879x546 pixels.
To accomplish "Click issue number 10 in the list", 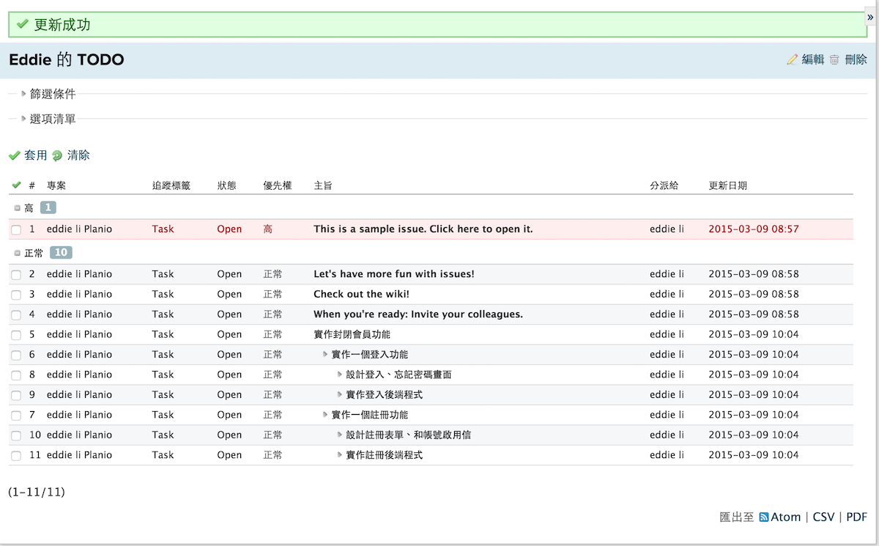I will pyautogui.click(x=35, y=435).
